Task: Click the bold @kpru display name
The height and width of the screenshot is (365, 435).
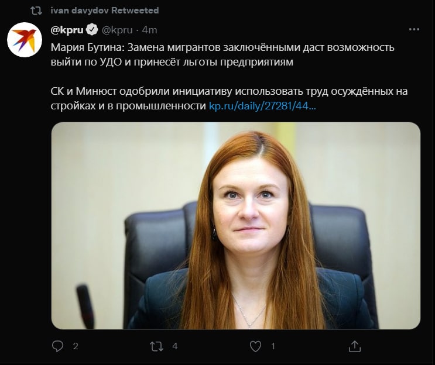Action: 67,30
